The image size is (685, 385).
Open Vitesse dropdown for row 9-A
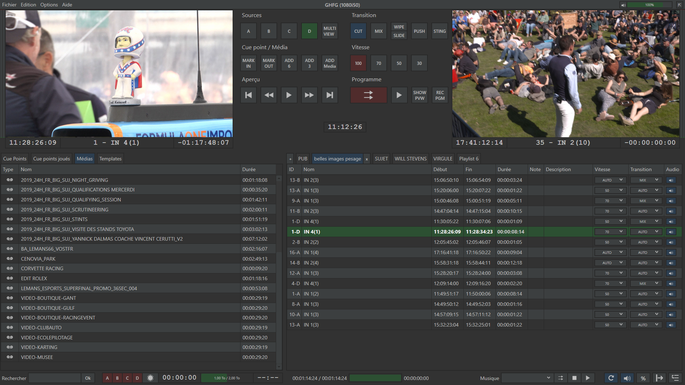(x=610, y=201)
